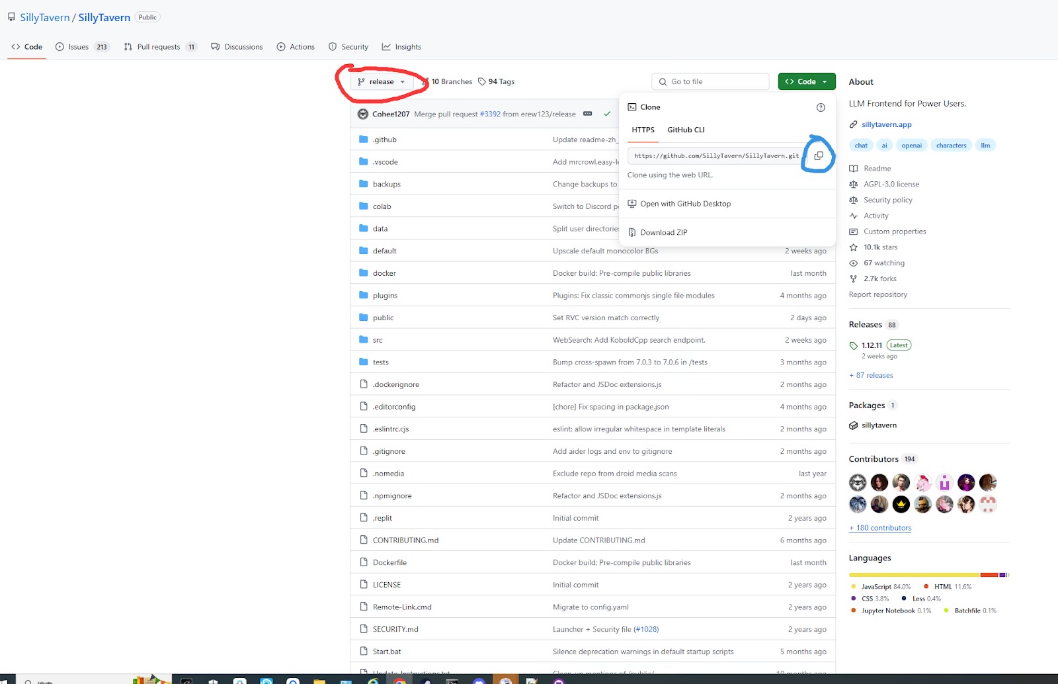Image resolution: width=1058 pixels, height=684 pixels.
Task: Click the eye icon next to 67 watching
Action: pos(853,263)
